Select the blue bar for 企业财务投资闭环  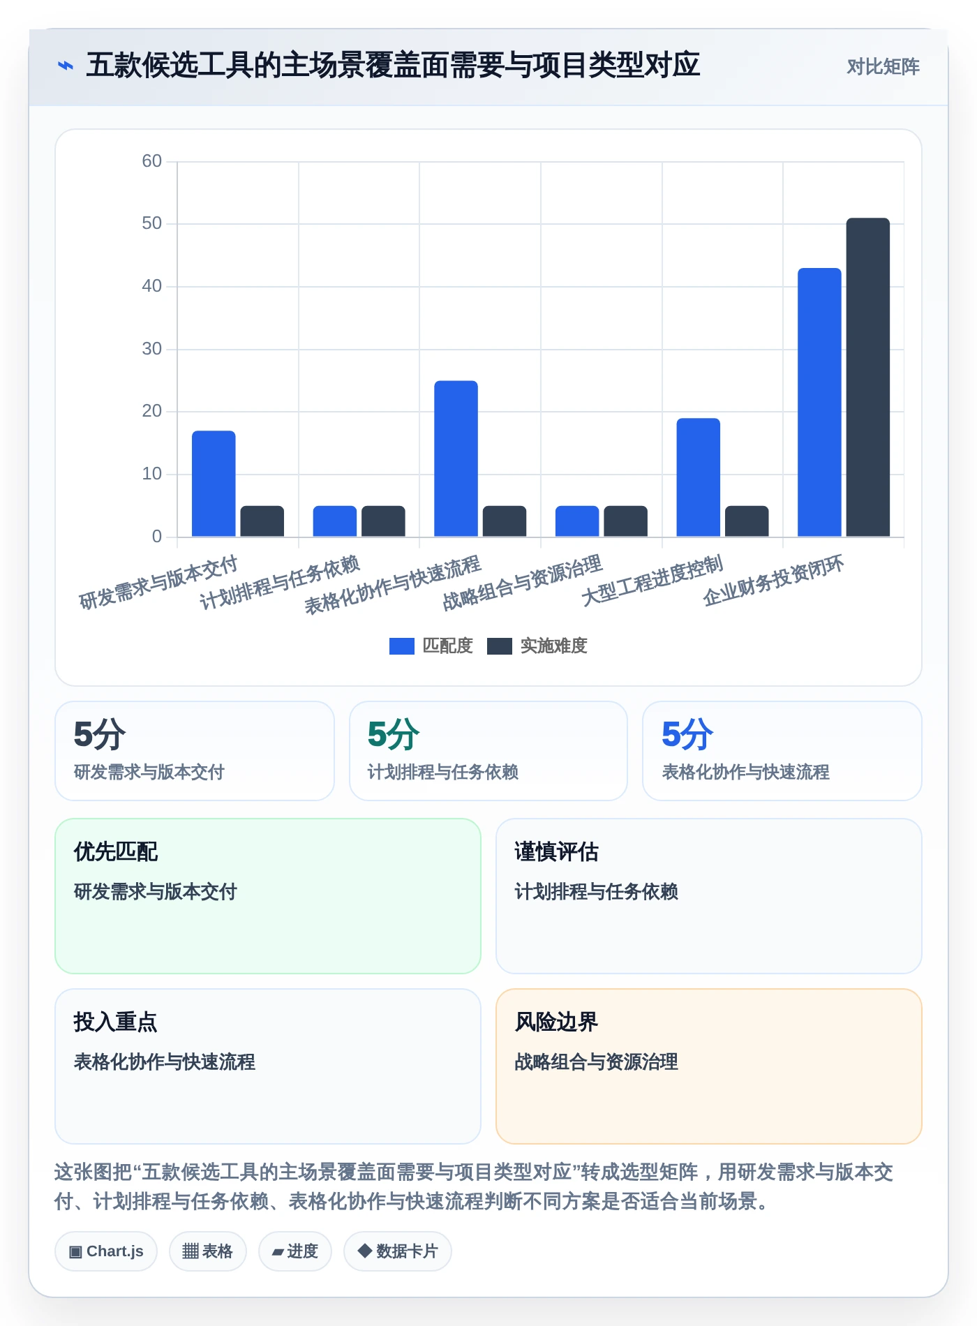click(819, 403)
